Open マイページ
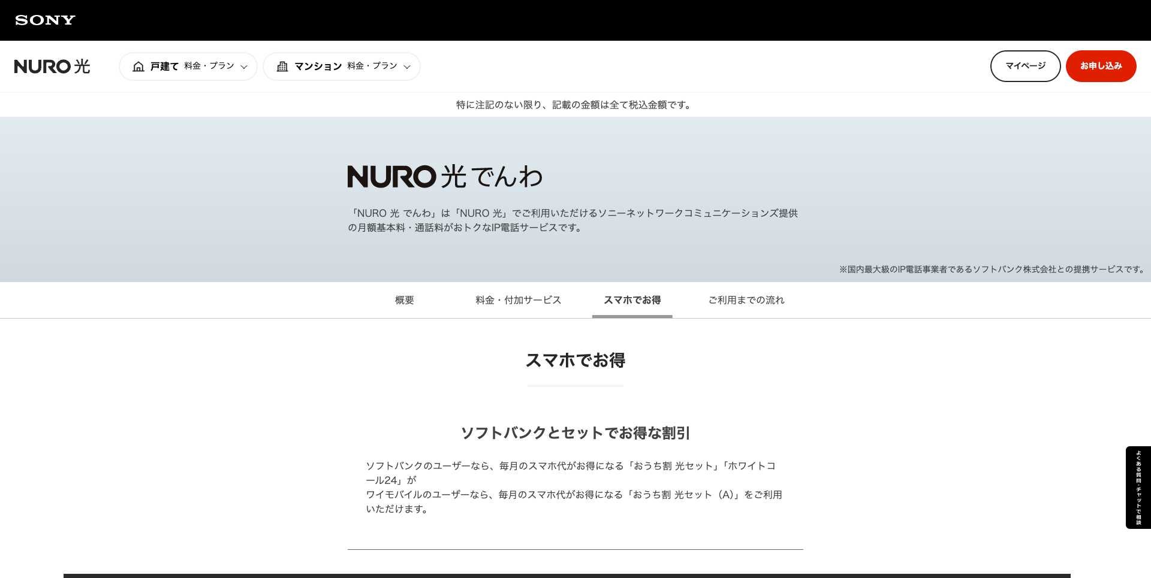Image resolution: width=1151 pixels, height=578 pixels. pyautogui.click(x=1025, y=66)
